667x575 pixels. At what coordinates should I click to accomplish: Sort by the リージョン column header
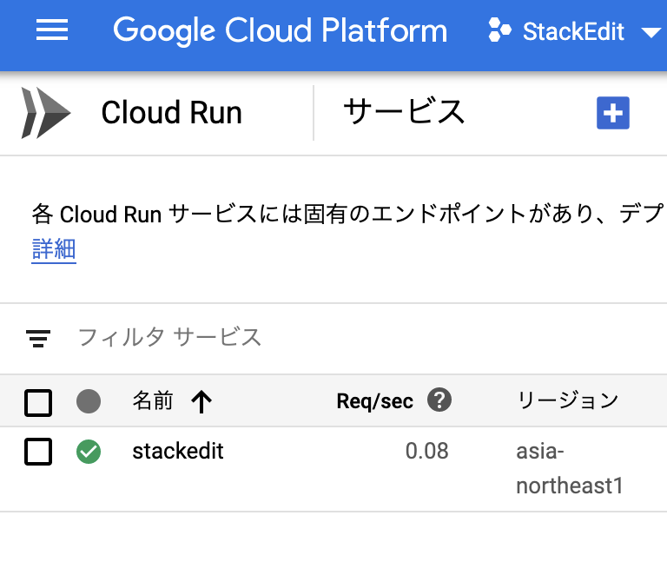(x=567, y=400)
